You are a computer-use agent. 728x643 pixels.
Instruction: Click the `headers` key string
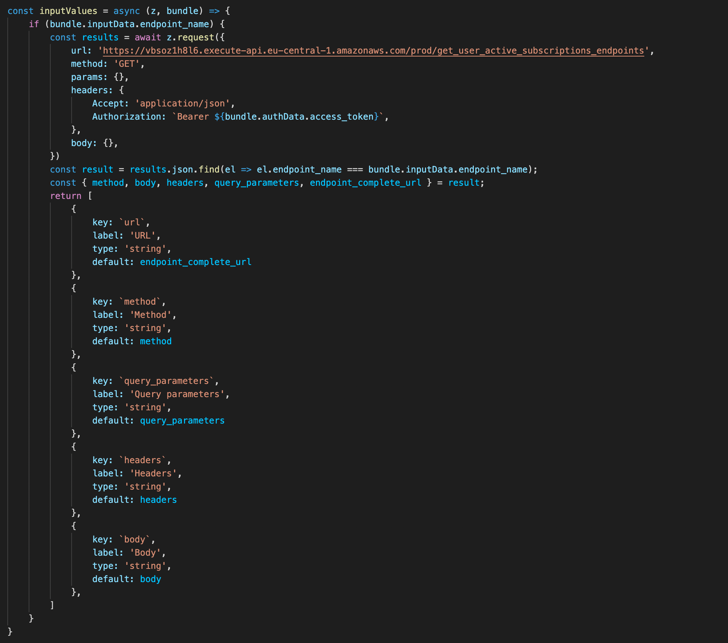pos(143,460)
